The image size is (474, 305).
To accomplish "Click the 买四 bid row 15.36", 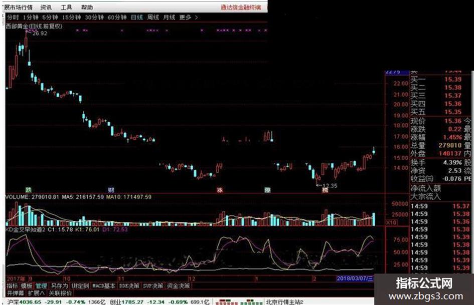I will coord(436,104).
